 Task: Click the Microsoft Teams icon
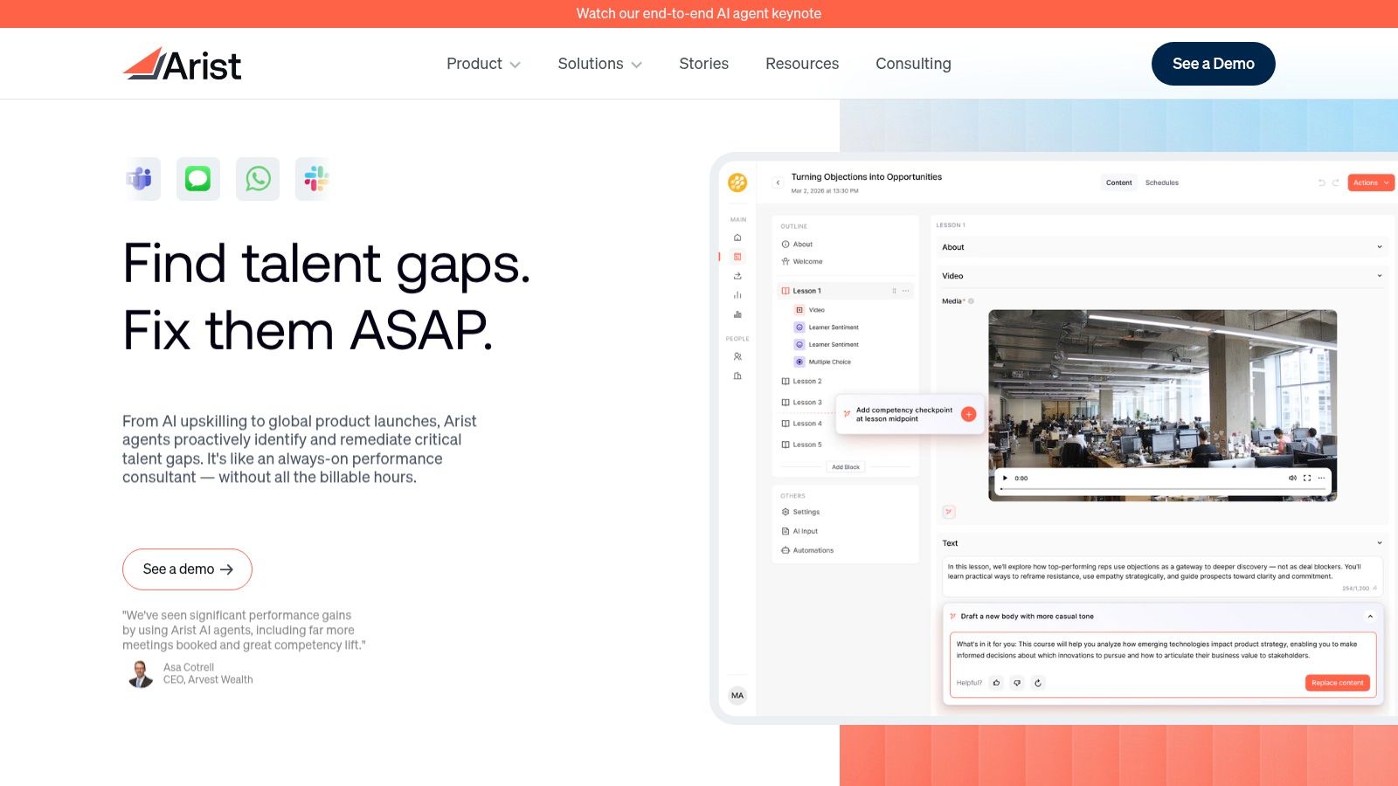point(140,179)
